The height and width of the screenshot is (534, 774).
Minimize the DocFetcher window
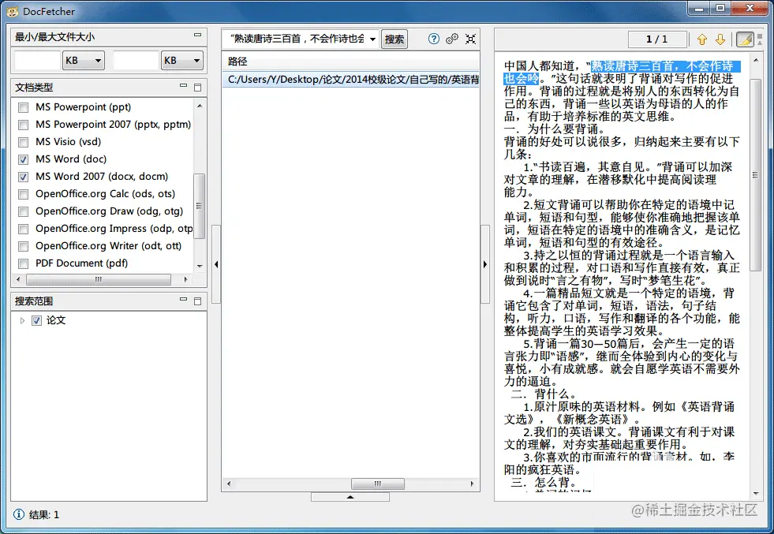point(699,8)
